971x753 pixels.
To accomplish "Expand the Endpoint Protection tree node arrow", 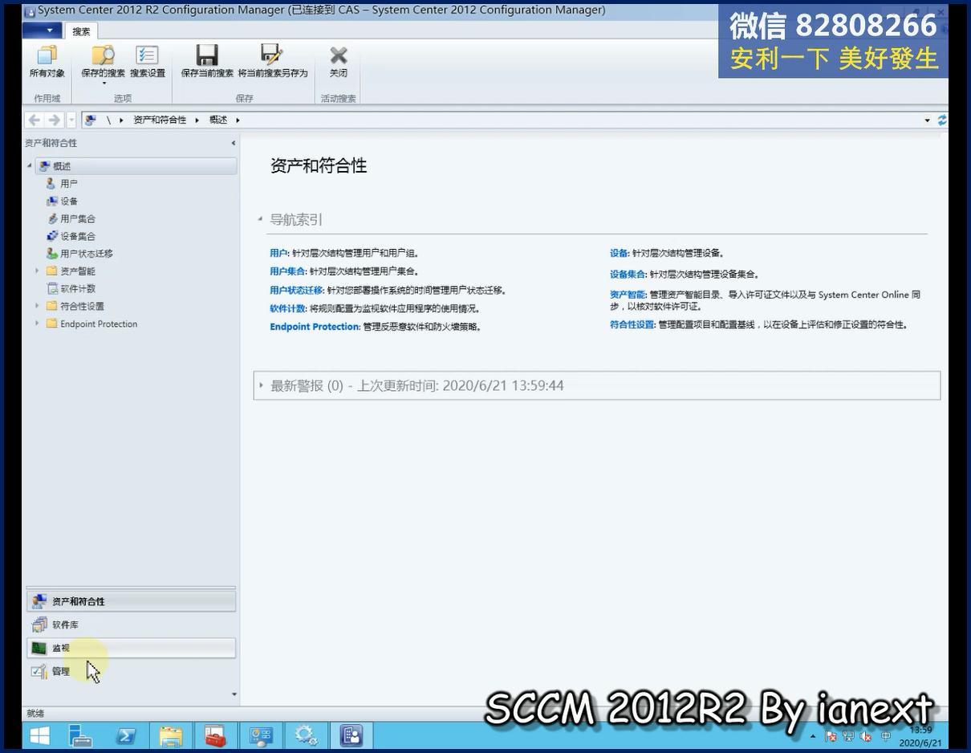I will pyautogui.click(x=37, y=324).
